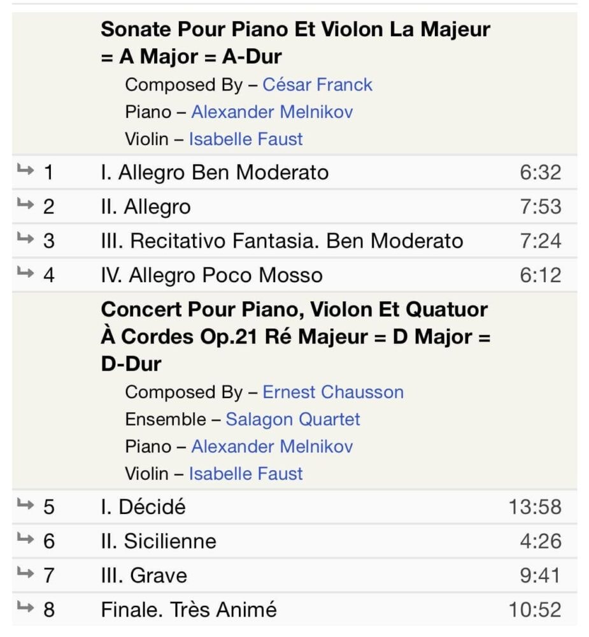Click the arrow icon beside track 2
Image resolution: width=589 pixels, height=637 pixels.
(x=25, y=204)
